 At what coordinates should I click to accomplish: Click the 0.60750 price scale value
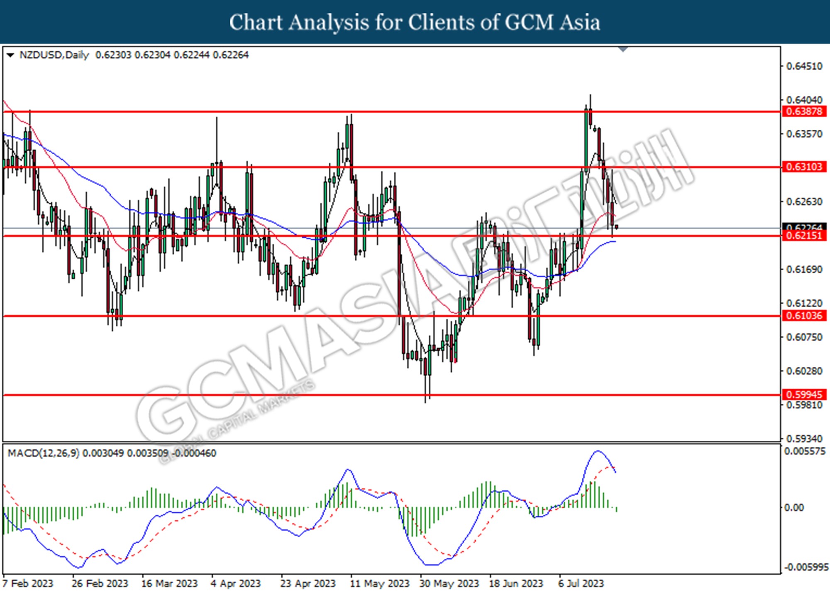tap(804, 337)
